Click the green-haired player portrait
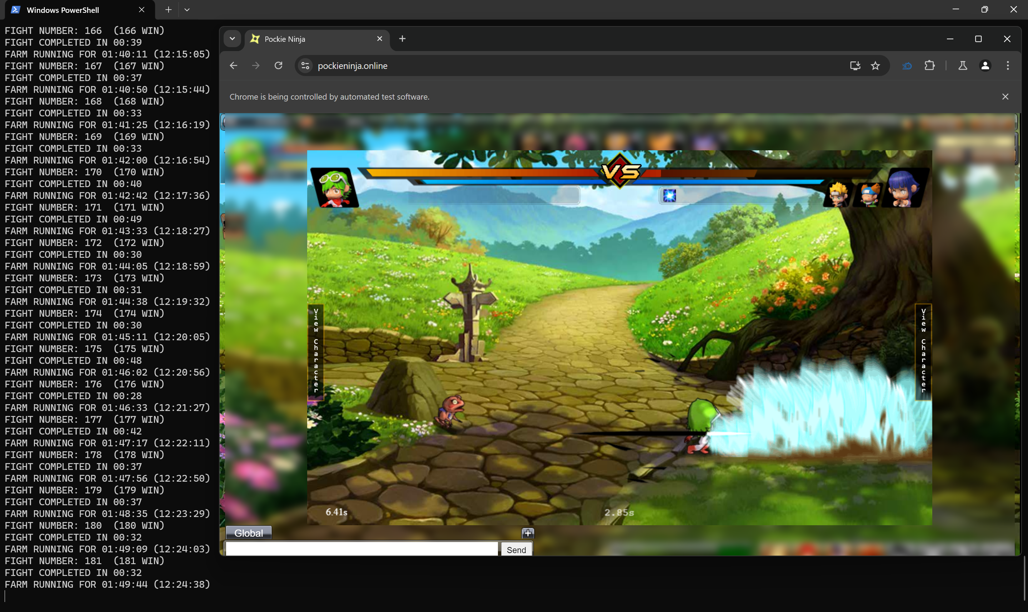 coord(335,188)
